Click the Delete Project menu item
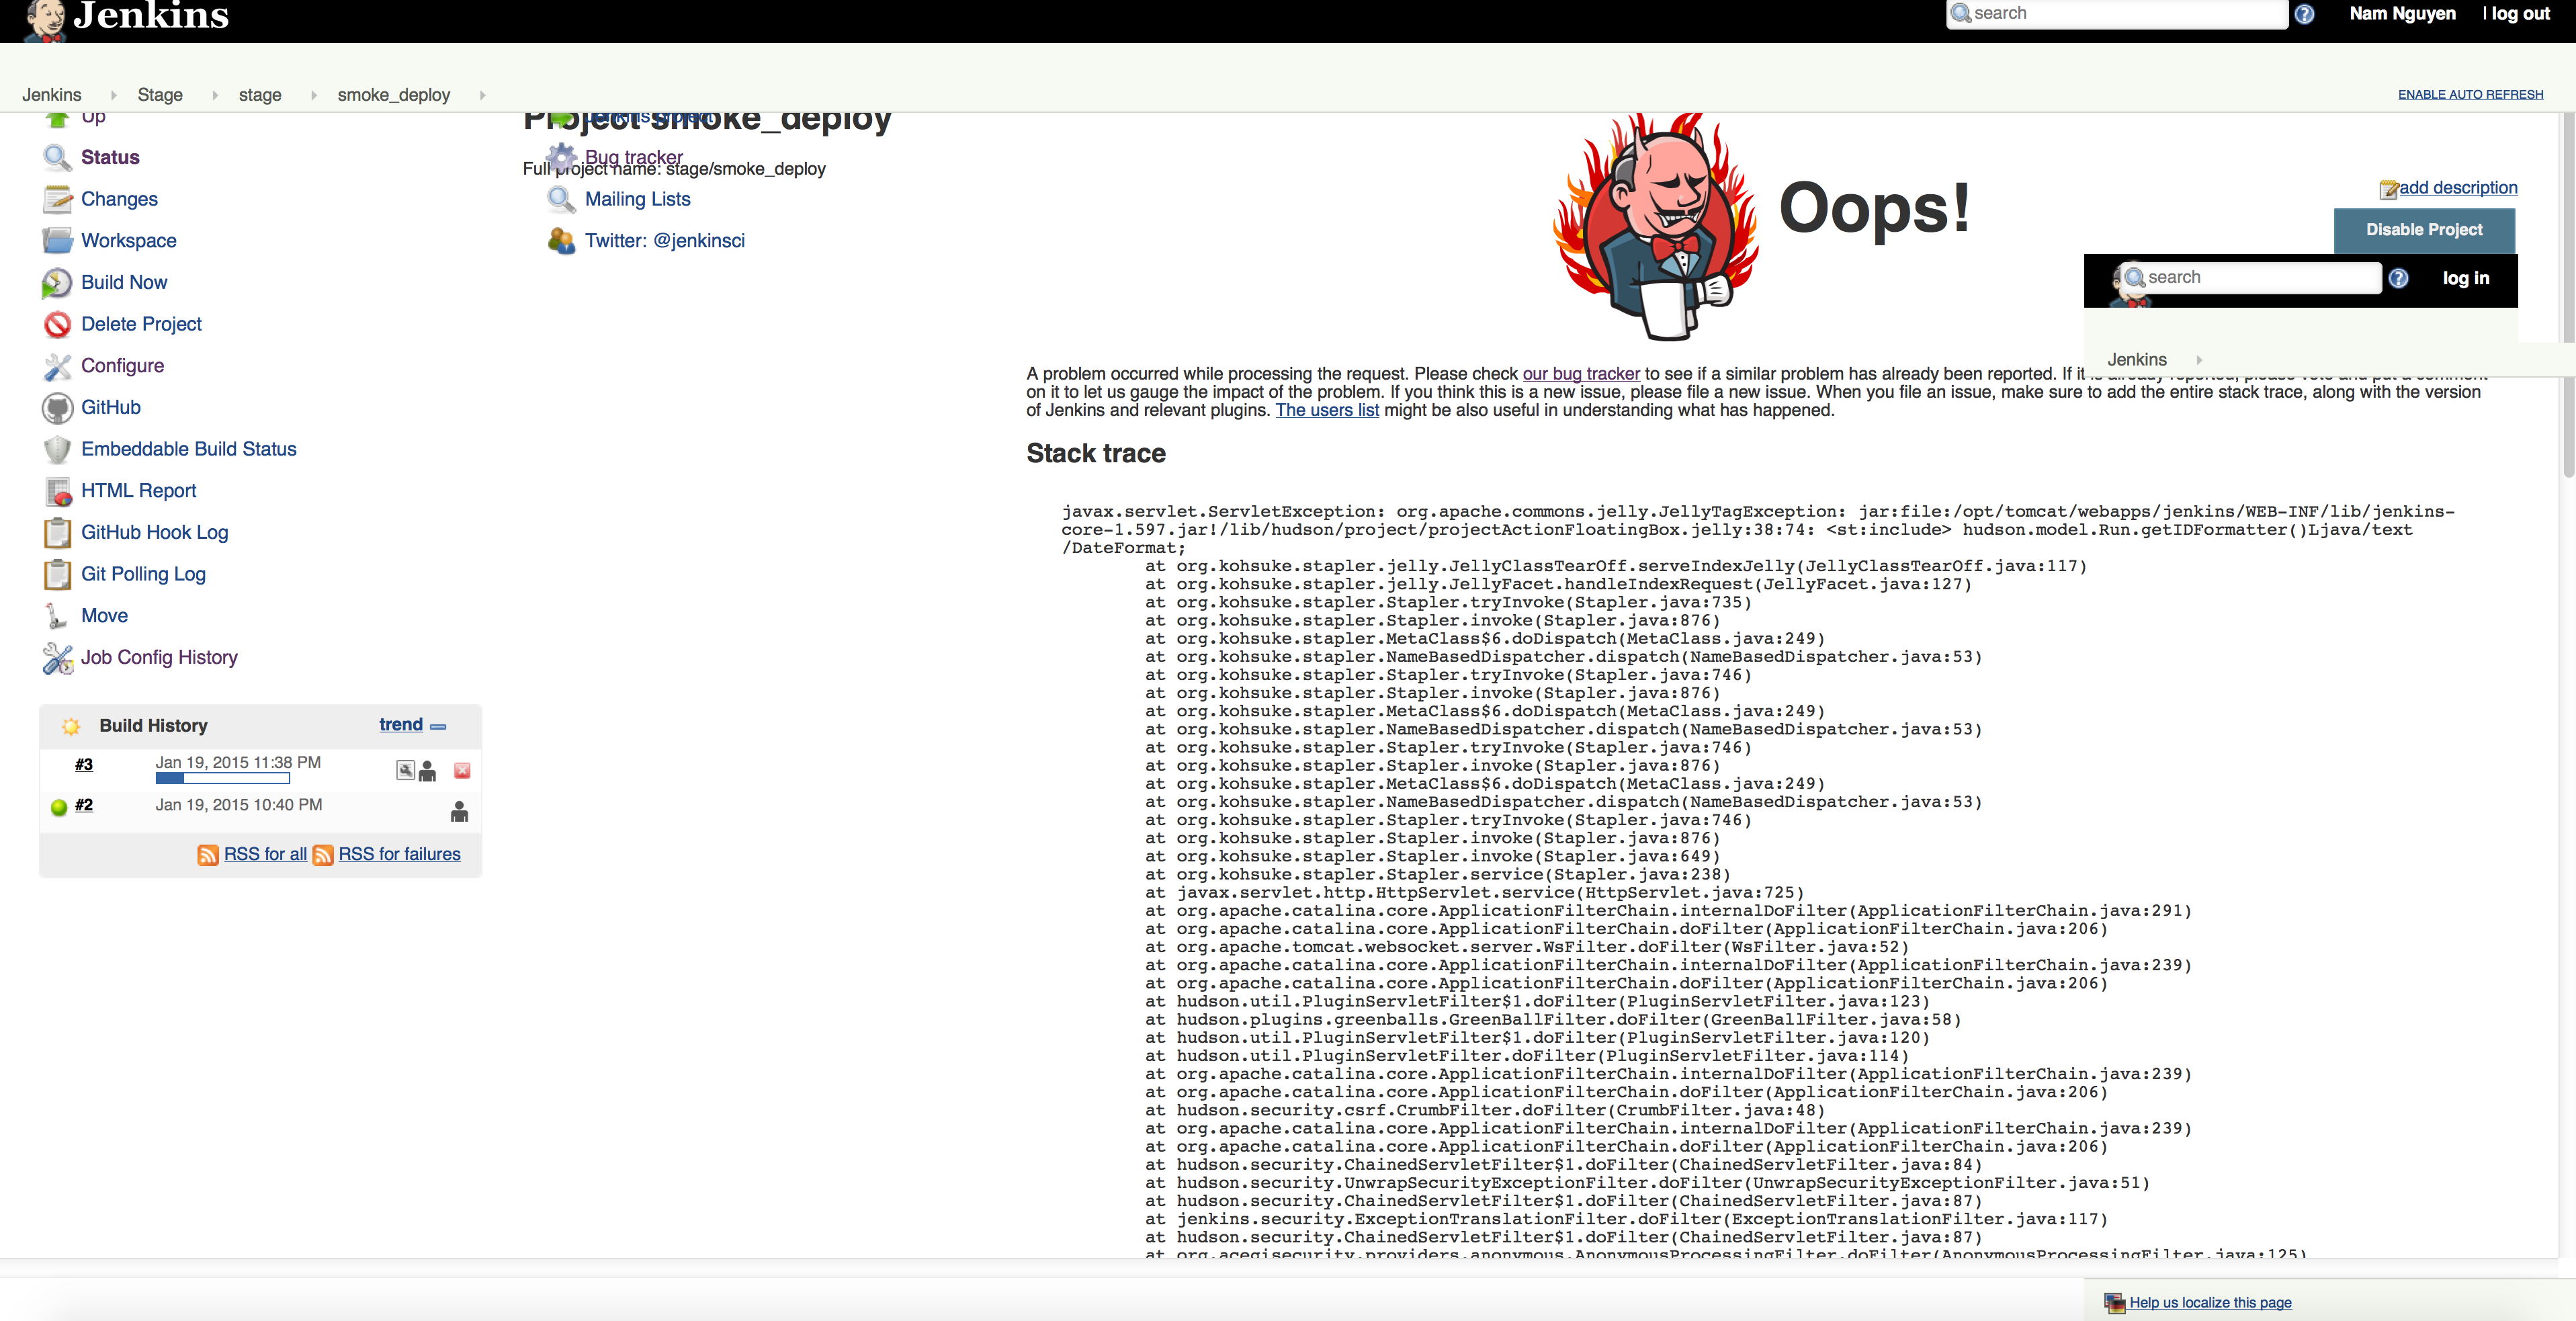Viewport: 2576px width, 1321px height. pos(143,323)
